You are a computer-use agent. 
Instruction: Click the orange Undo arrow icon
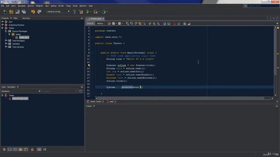[33, 12]
